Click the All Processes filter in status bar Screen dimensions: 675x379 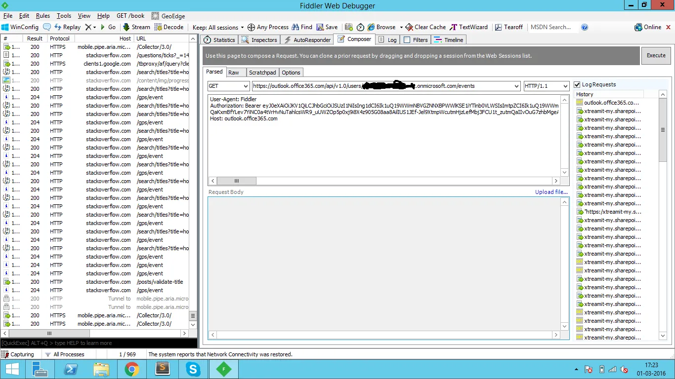pyautogui.click(x=65, y=354)
